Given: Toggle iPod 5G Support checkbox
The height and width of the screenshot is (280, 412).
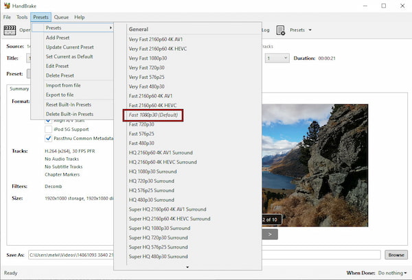Looking at the screenshot, I should click(x=48, y=129).
